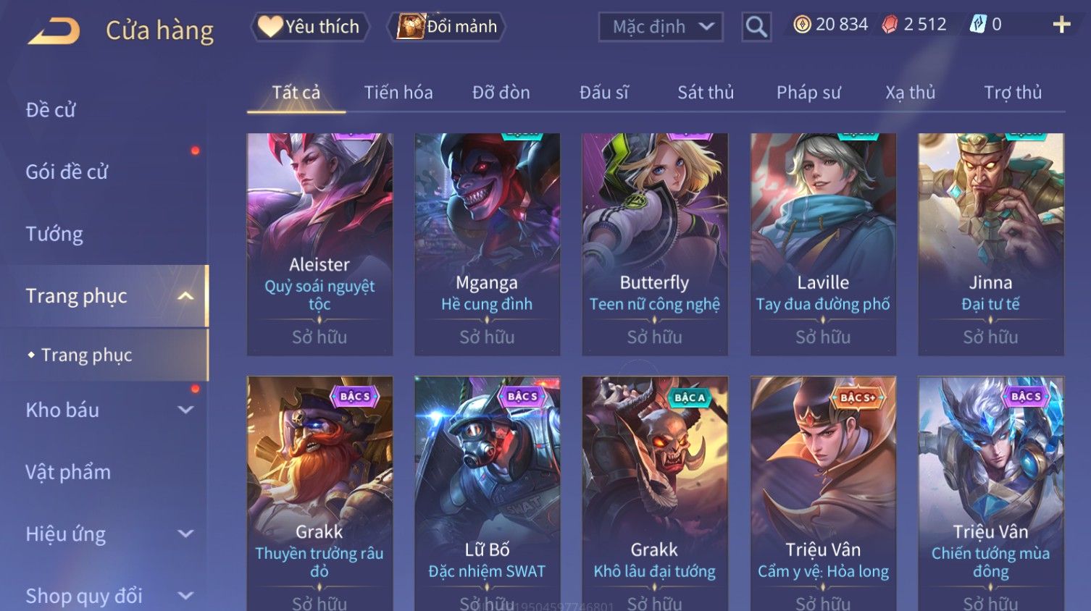Open search with the magnifier icon
The image size is (1091, 611).
(756, 27)
